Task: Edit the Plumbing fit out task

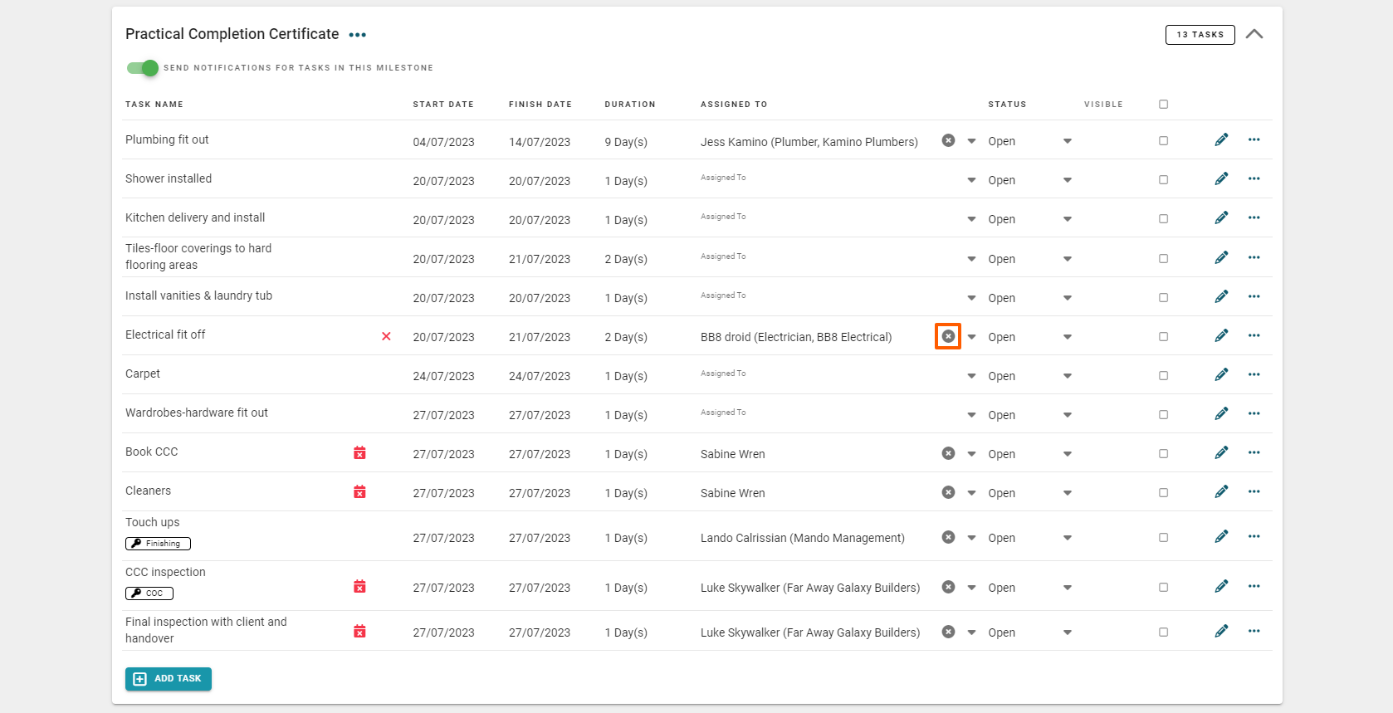Action: click(1221, 140)
